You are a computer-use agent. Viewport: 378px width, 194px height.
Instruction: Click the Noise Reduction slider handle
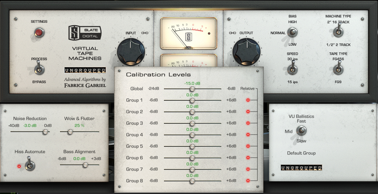[45, 132]
